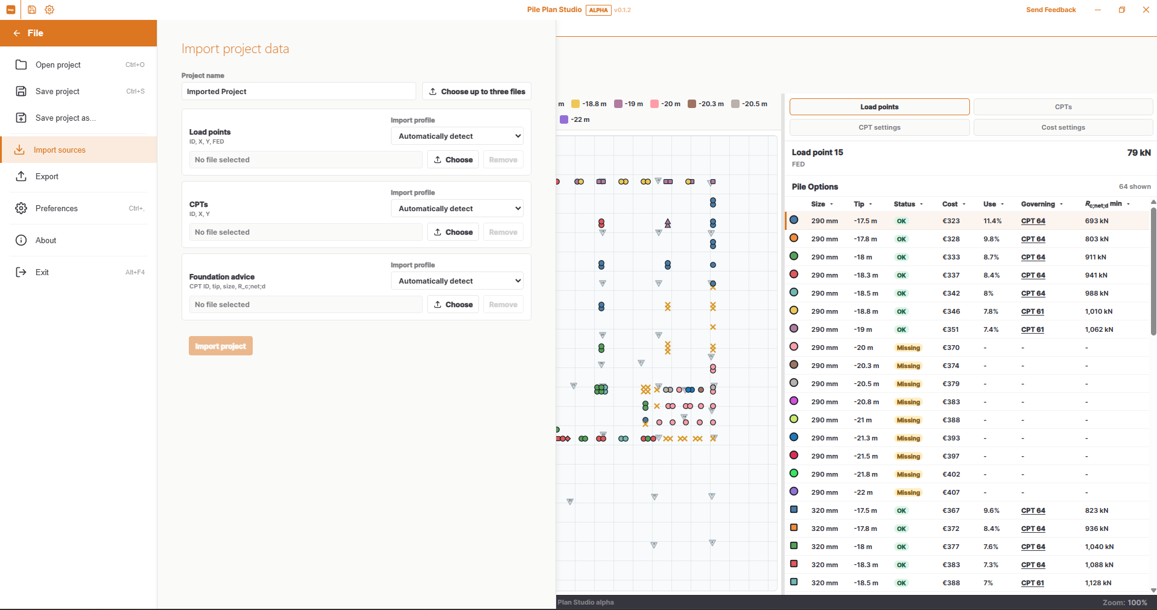This screenshot has height=610, width=1157.
Task: Sort pile options by Cost column
Action: coord(954,204)
